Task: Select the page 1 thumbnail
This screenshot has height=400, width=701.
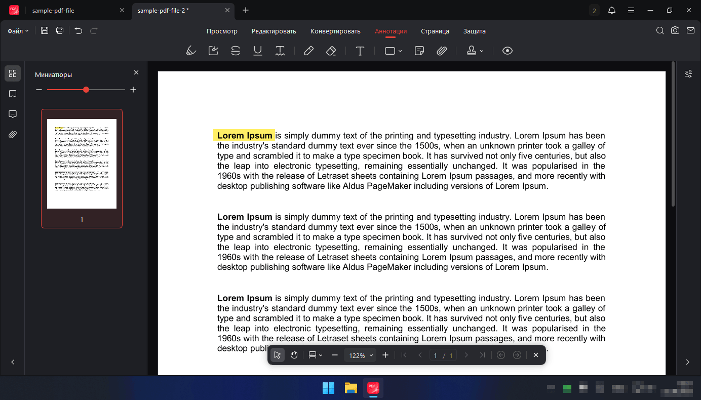Action: pyautogui.click(x=82, y=168)
